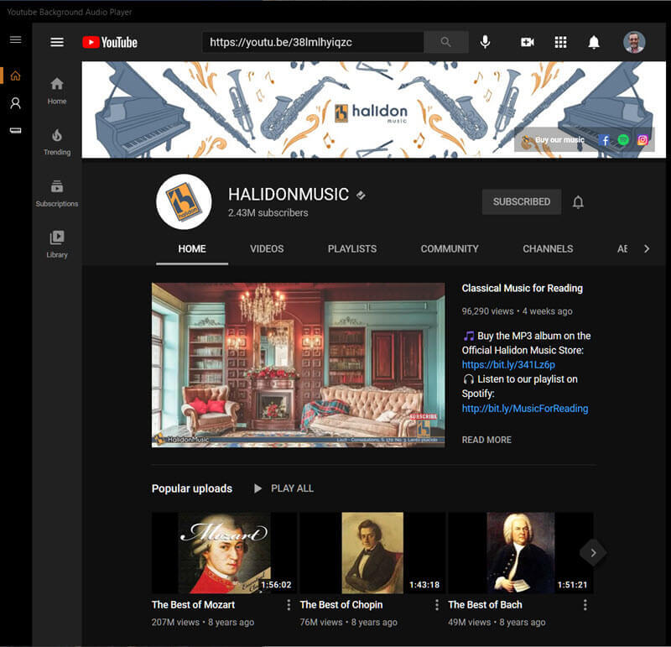Open The Best of Mozart video title

[193, 604]
